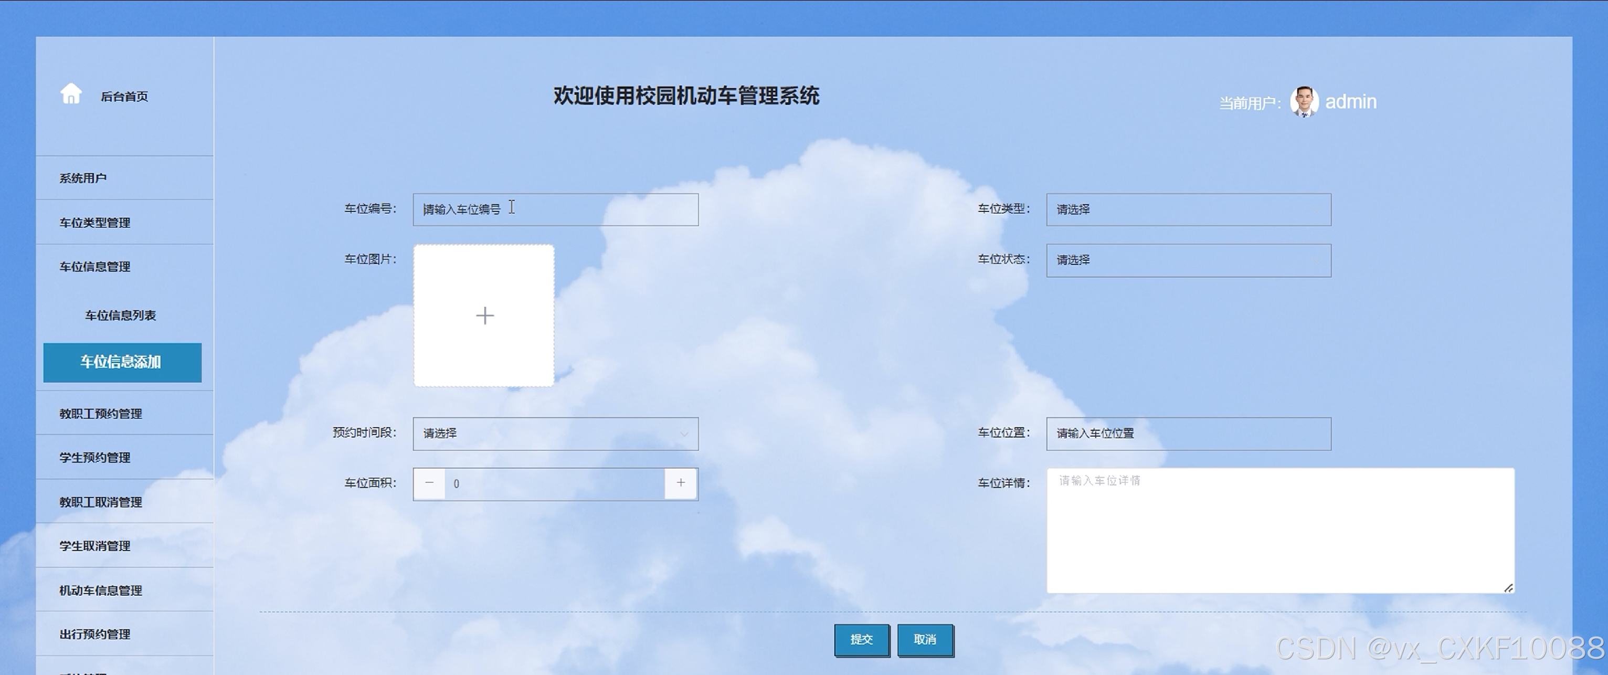Image resolution: width=1608 pixels, height=675 pixels.
Task: Go to 机动车信息管理 menu
Action: pos(101,590)
